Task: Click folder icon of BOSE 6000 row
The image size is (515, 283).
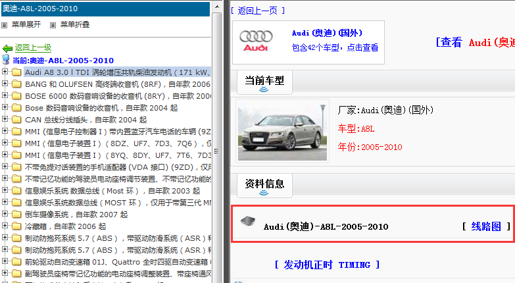Action: coord(16,96)
